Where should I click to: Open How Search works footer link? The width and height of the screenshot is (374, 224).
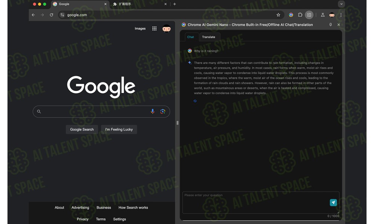pyautogui.click(x=133, y=208)
